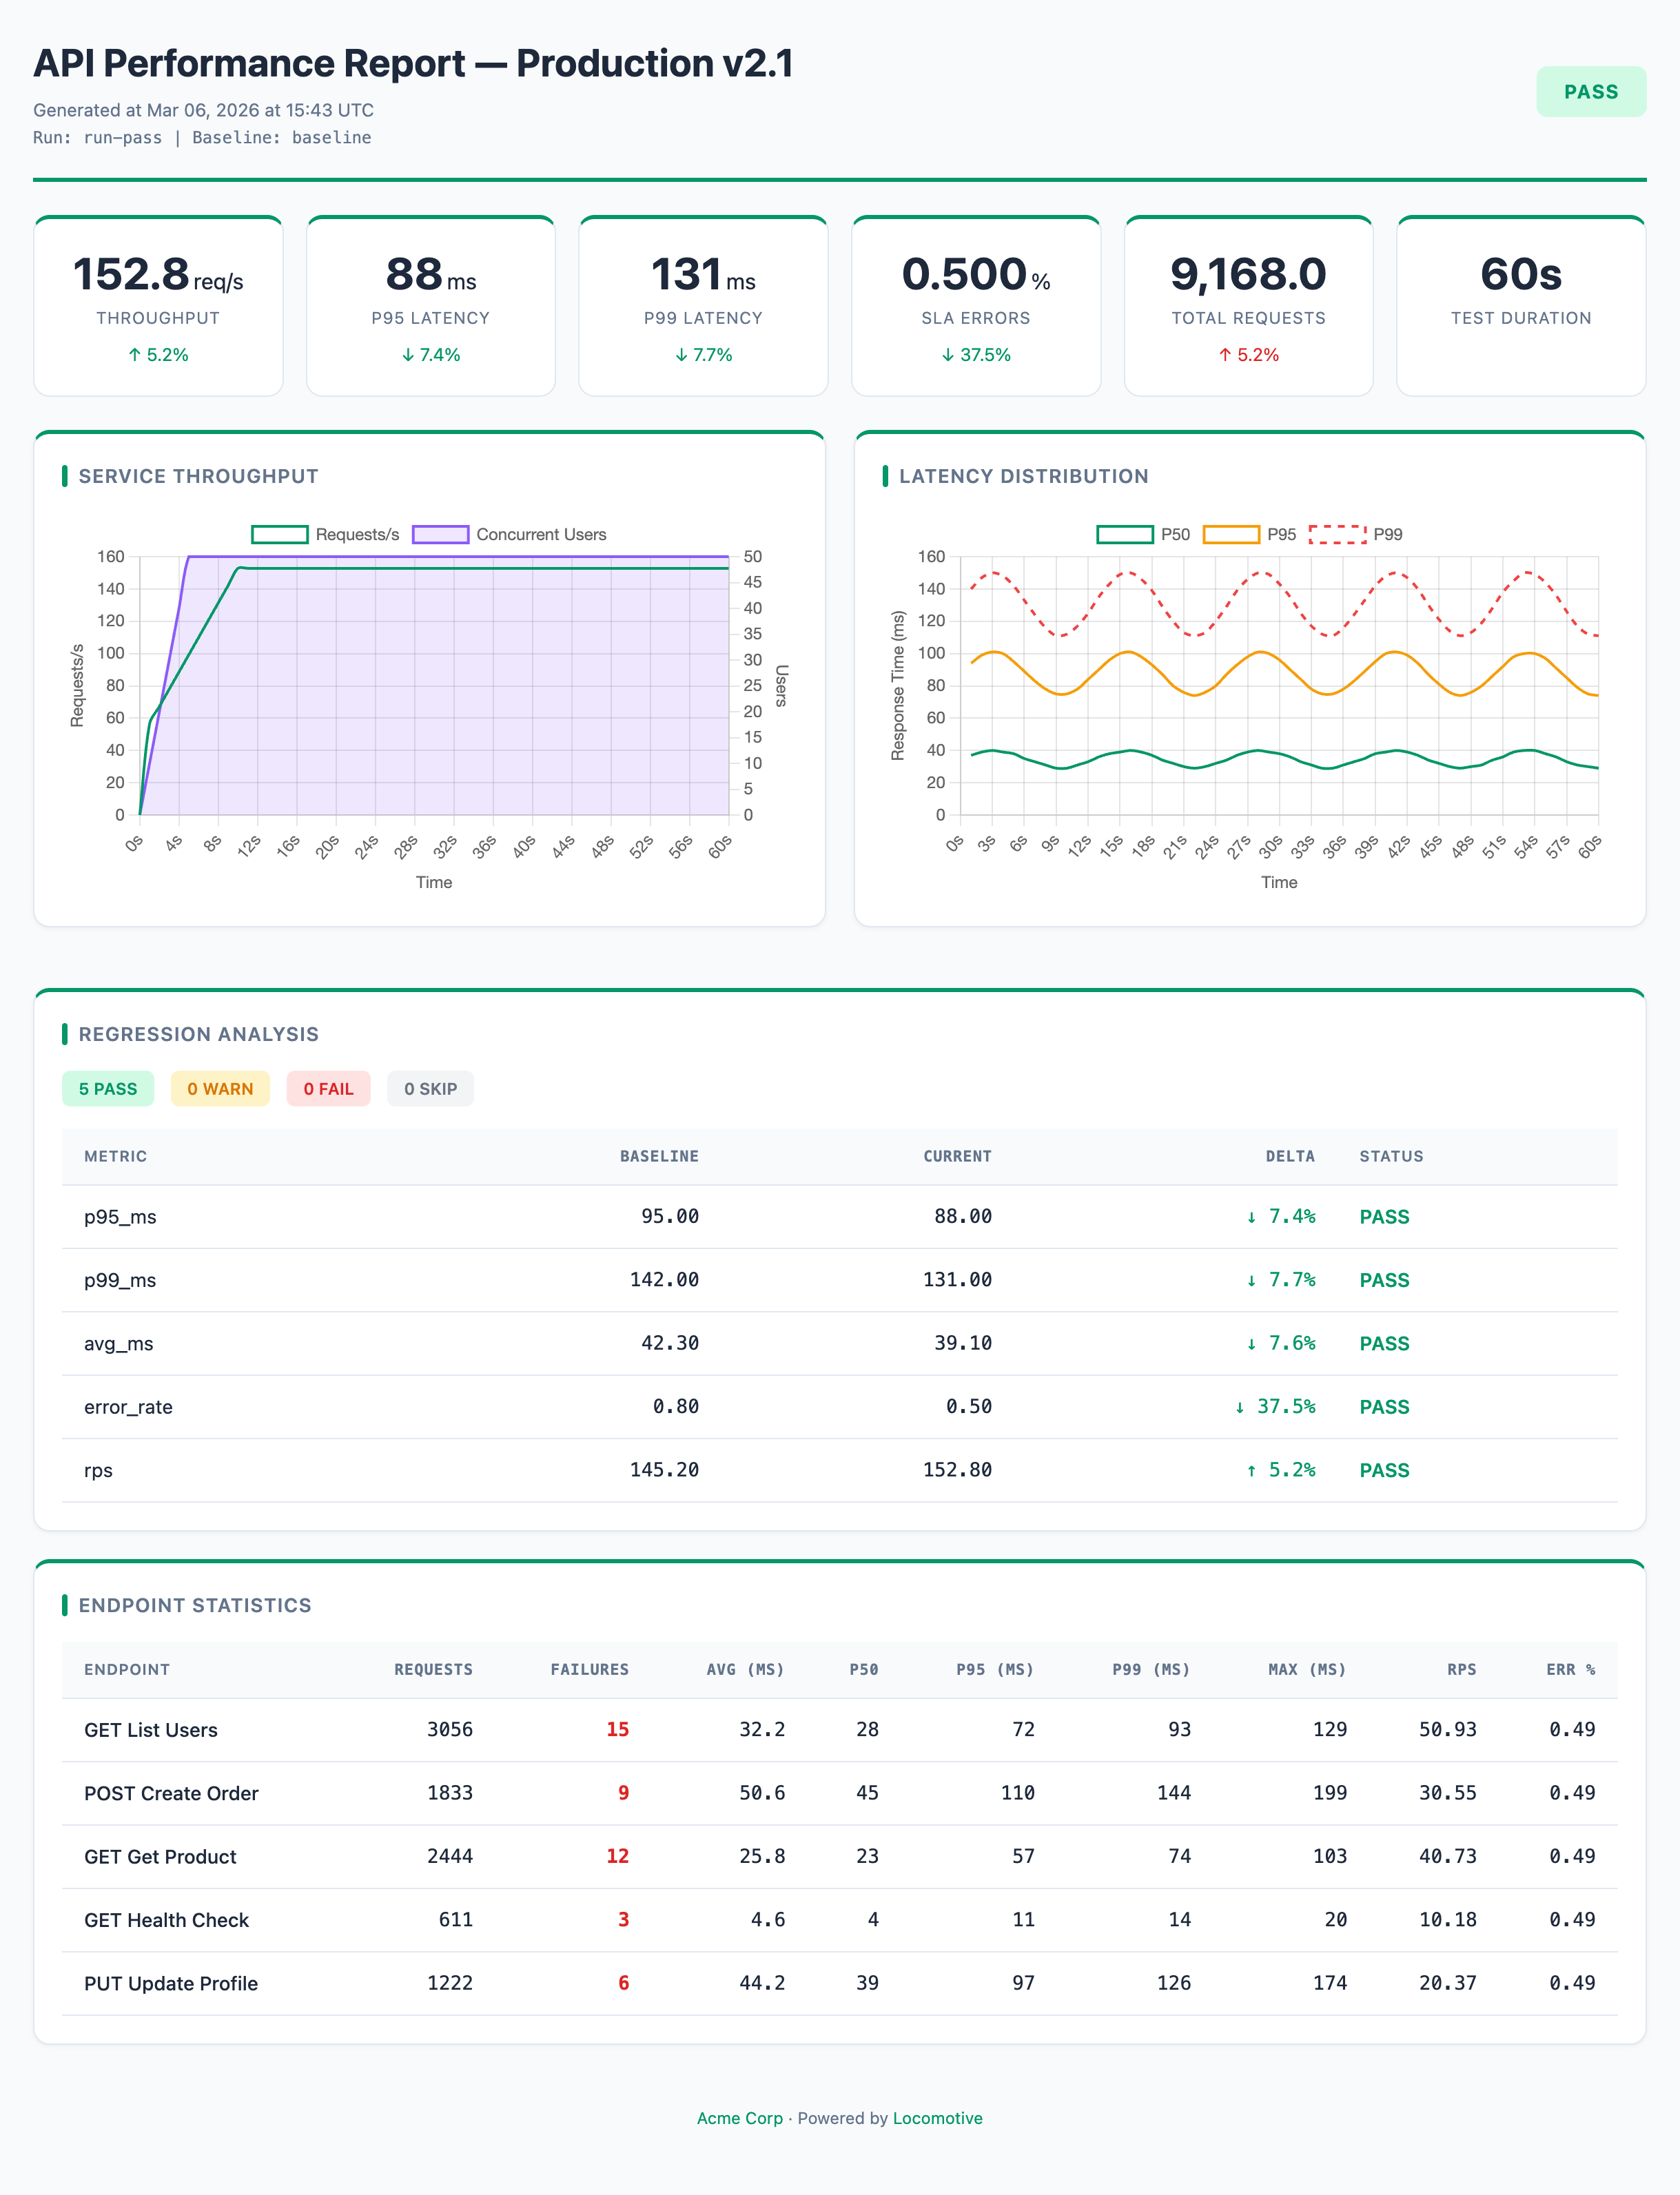Toggle the P50 legend swatch in Latency Distribution
This screenshot has height=2195, width=1680.
(x=1124, y=535)
